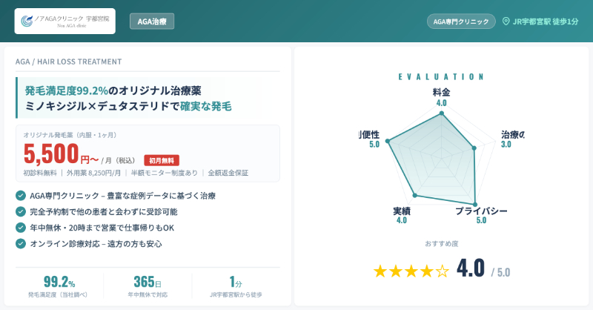The image size is (593, 310).
Task: Click the check icon beside オンライン診療対応
Action: click(x=20, y=243)
